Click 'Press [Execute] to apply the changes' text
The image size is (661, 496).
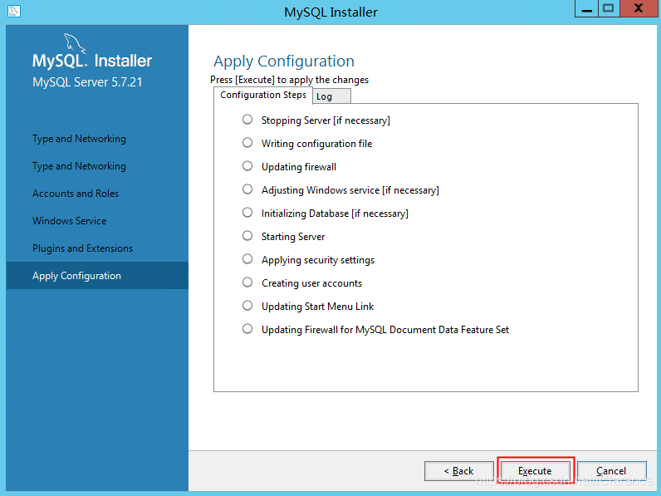click(289, 80)
